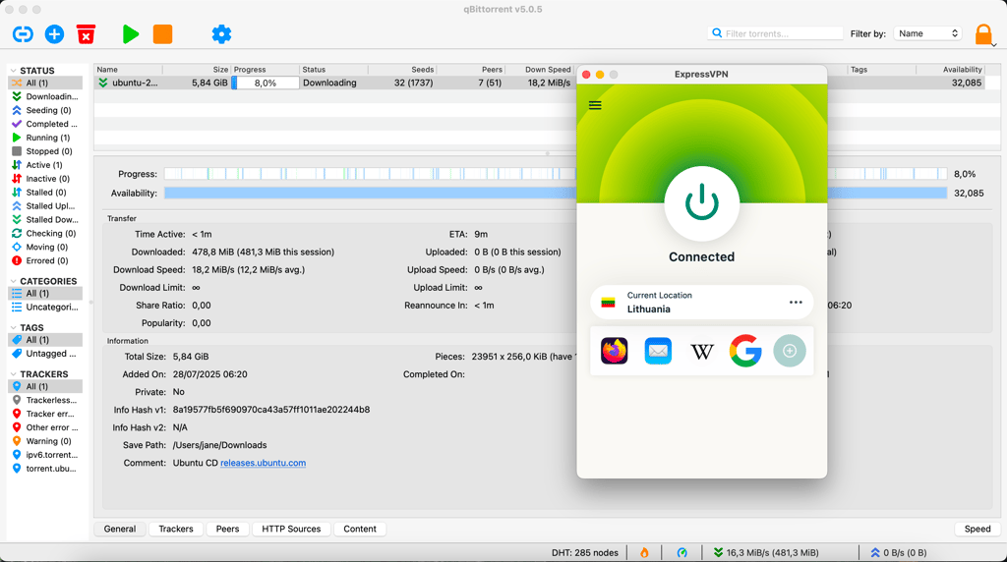Toggle alternative speed limits gauge icon

[x=682, y=552]
